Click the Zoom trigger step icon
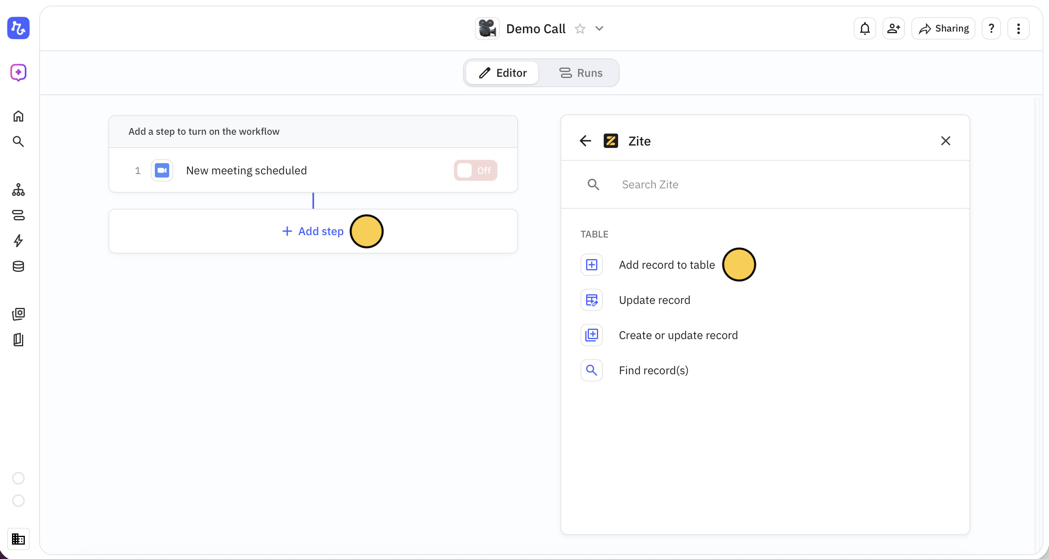The height and width of the screenshot is (559, 1049). (x=162, y=170)
